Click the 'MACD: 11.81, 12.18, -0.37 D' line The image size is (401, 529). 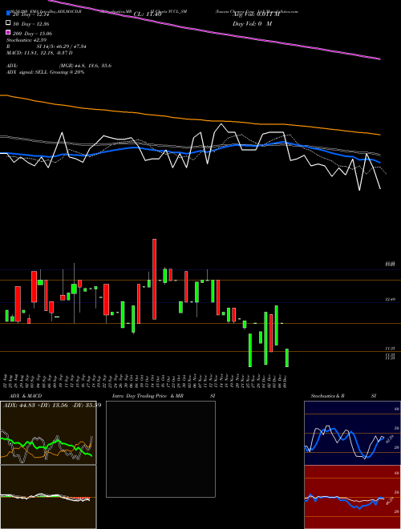point(39,53)
